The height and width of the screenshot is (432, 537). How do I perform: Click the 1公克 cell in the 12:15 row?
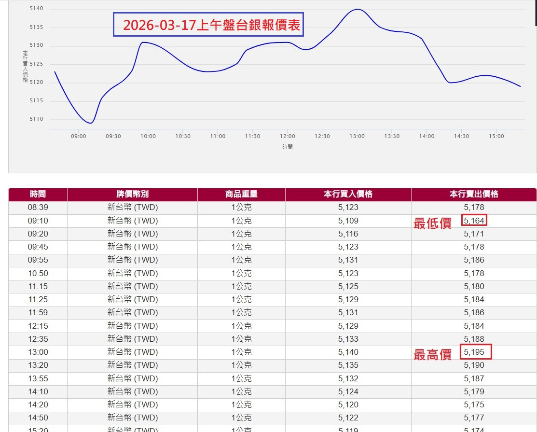[241, 326]
